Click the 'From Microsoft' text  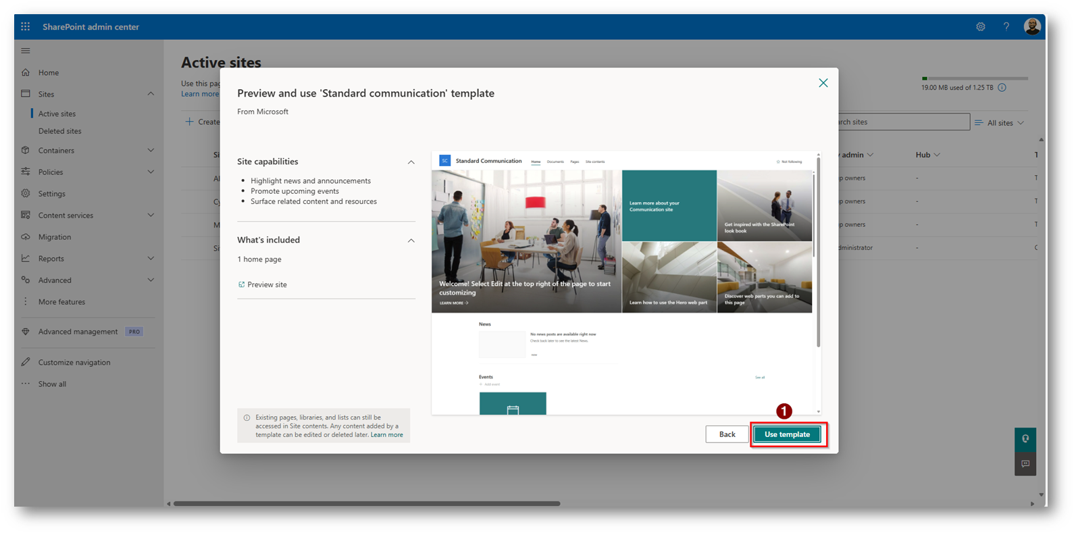(x=263, y=111)
